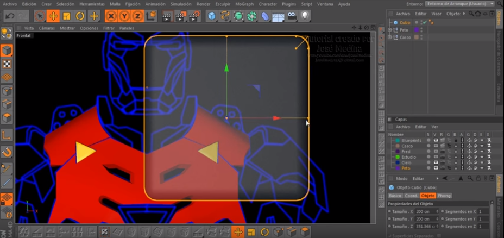Click the Peto object's purple layer swatch
504x238 pixels.
pos(416,30)
